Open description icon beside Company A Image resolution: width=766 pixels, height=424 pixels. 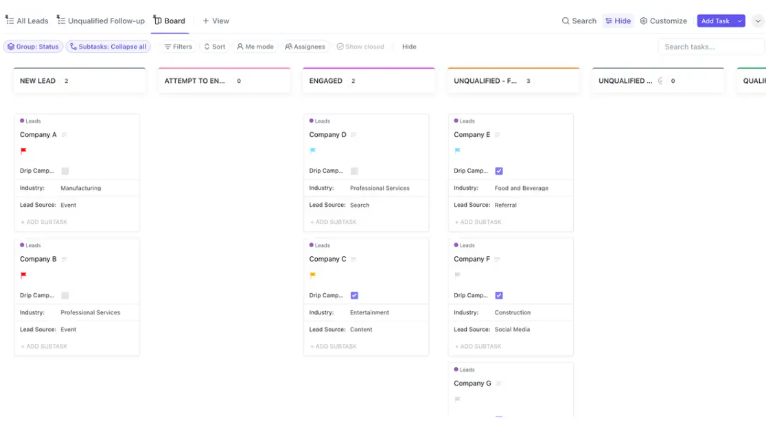pos(64,134)
